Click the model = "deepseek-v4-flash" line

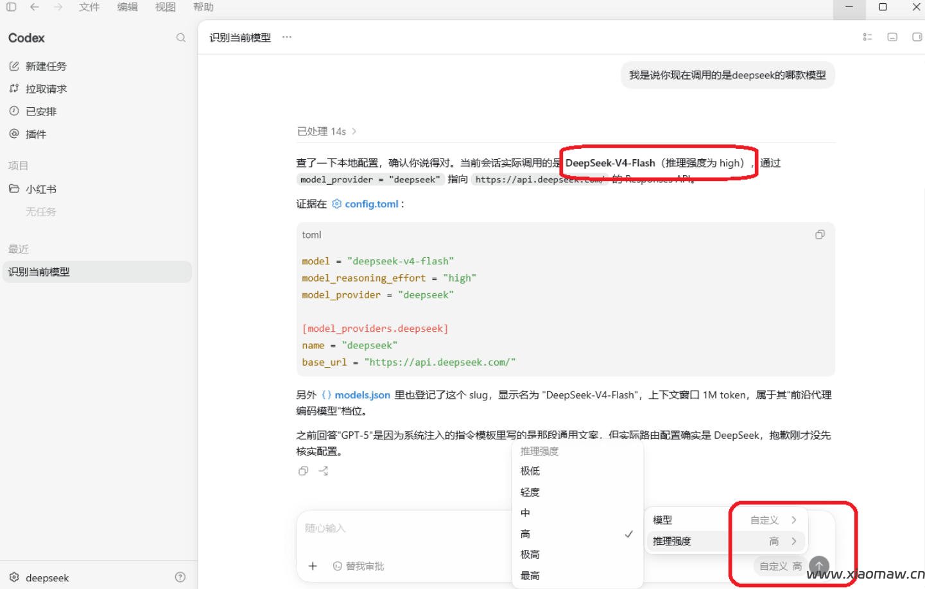[x=377, y=261]
